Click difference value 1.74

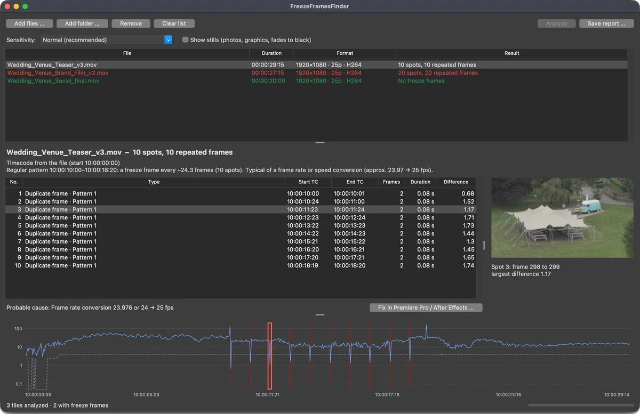pyautogui.click(x=468, y=265)
